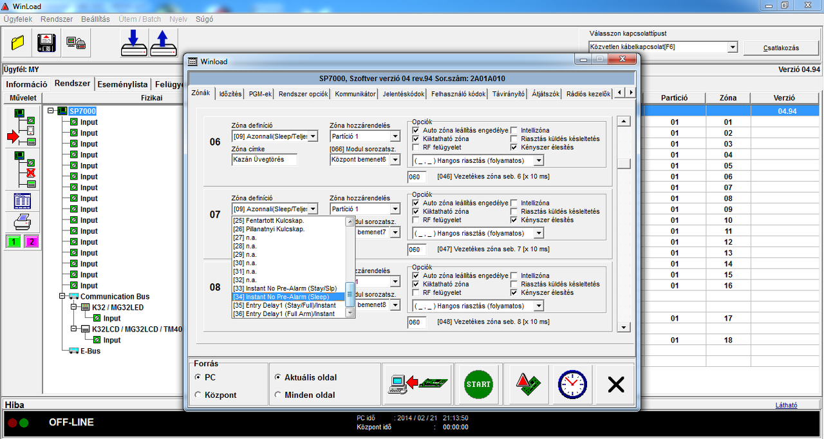Open zone 08 Hangos riasztás dropdown
Screen dimensions: 824x439
click(538, 305)
